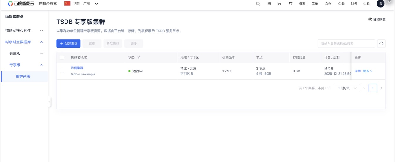Screen dimensions: 395x162
Task: Select all clusters with the header checkbox
Action: pyautogui.click(x=62, y=58)
